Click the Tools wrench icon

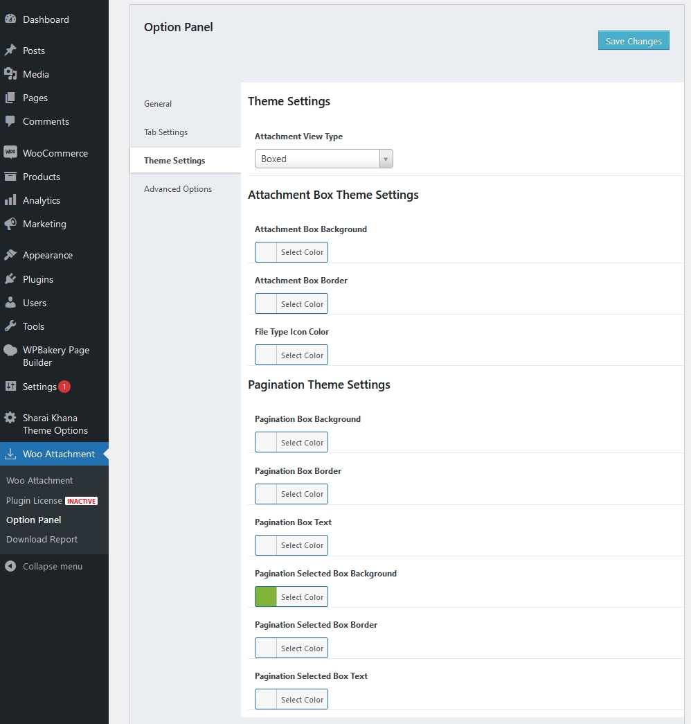click(x=10, y=326)
